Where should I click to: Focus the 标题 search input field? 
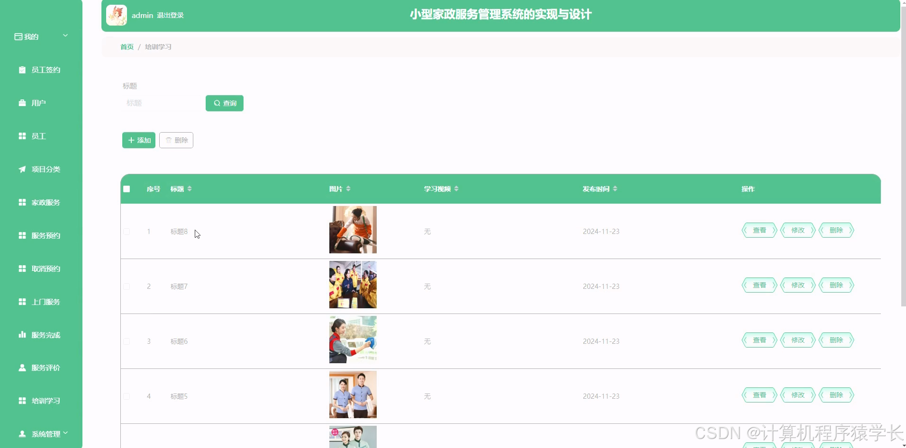click(x=161, y=103)
